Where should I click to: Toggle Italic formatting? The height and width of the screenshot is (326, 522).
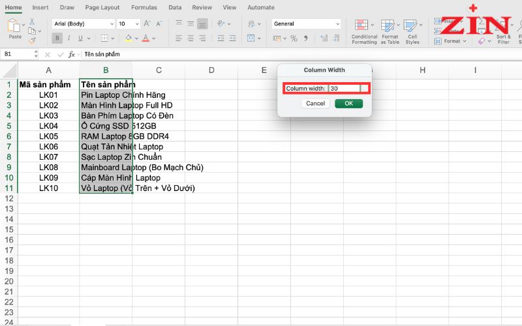click(69, 38)
